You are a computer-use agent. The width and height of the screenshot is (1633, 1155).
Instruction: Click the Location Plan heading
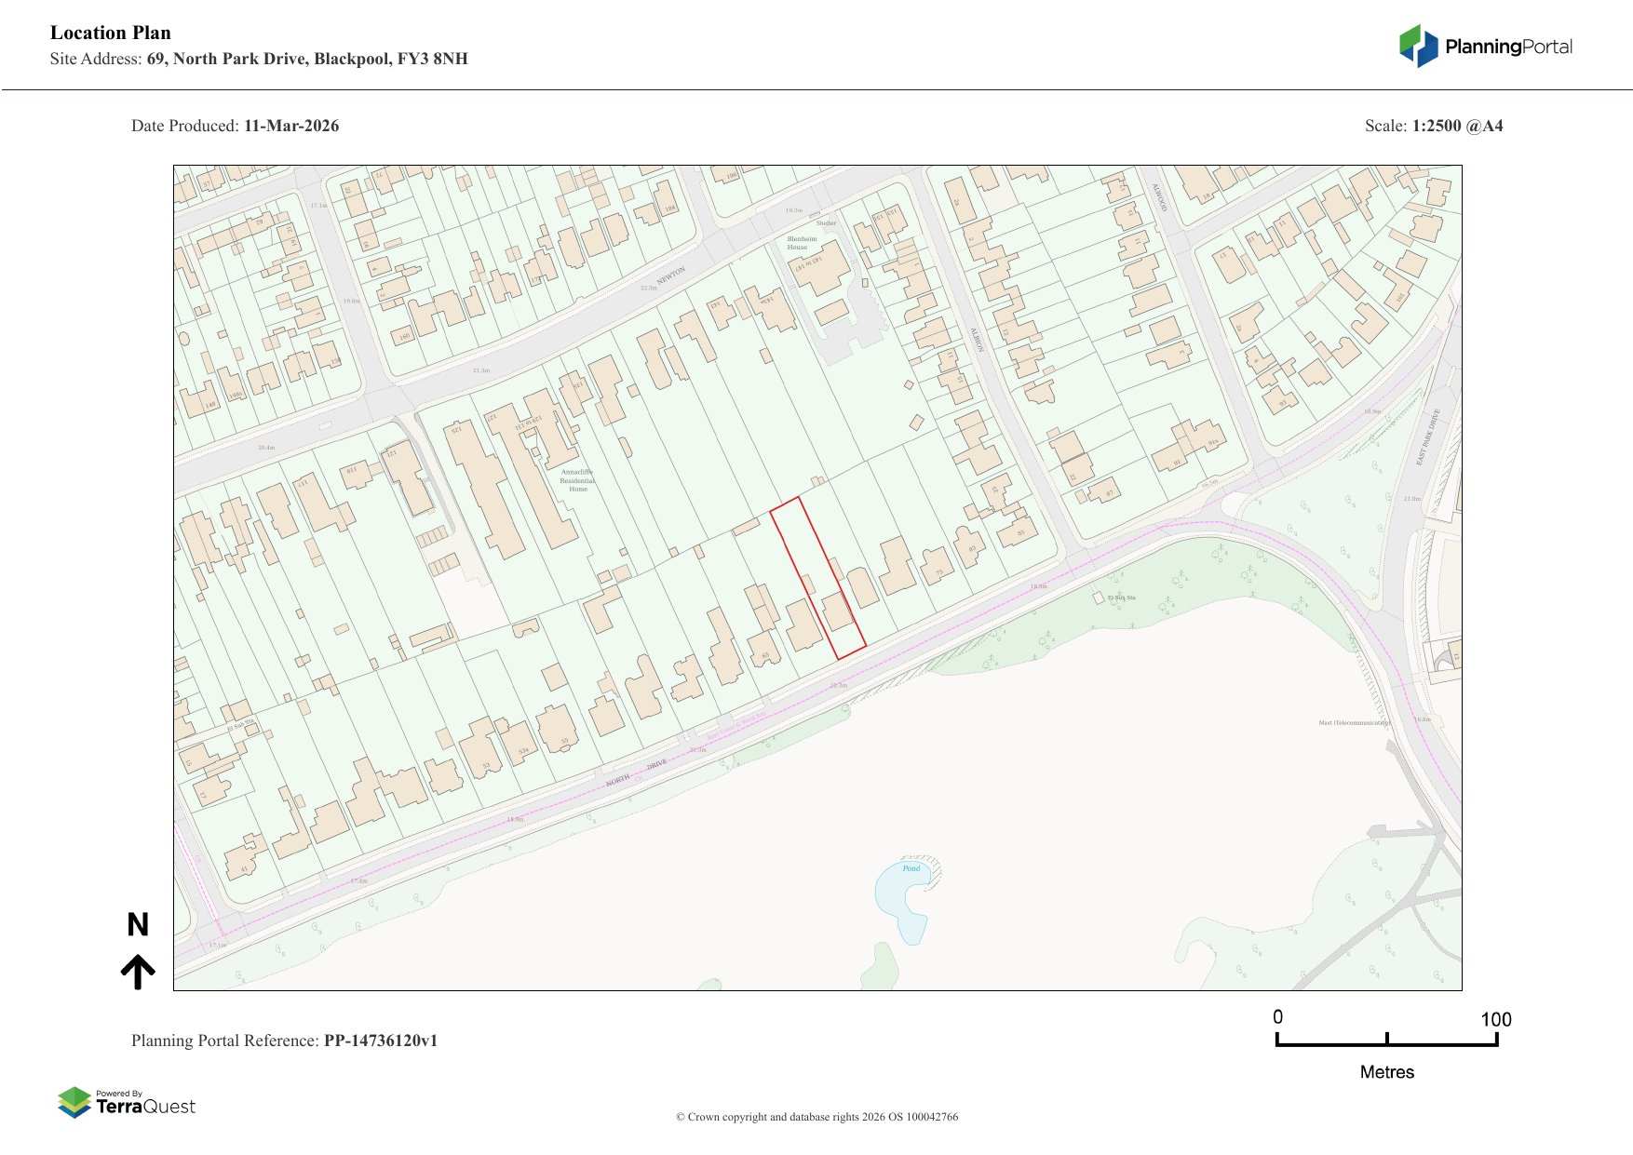coord(111,33)
